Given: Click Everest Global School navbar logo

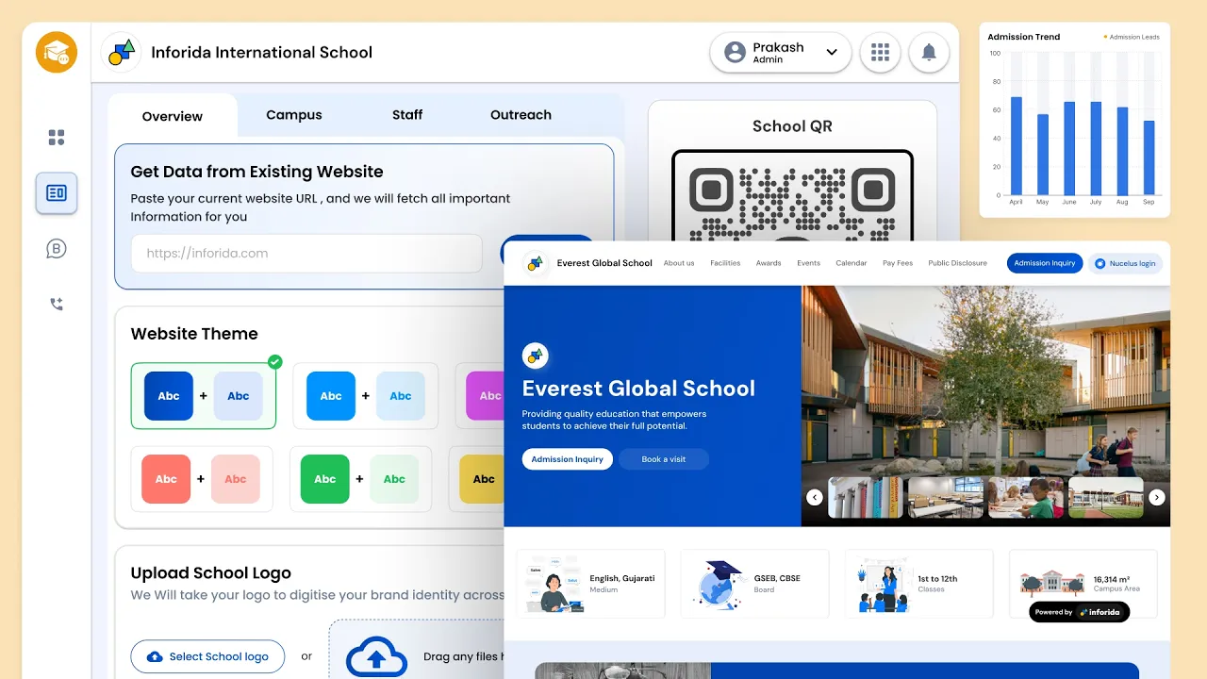Looking at the screenshot, I should (x=536, y=263).
